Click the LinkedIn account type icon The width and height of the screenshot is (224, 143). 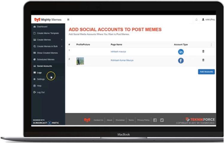point(181,52)
